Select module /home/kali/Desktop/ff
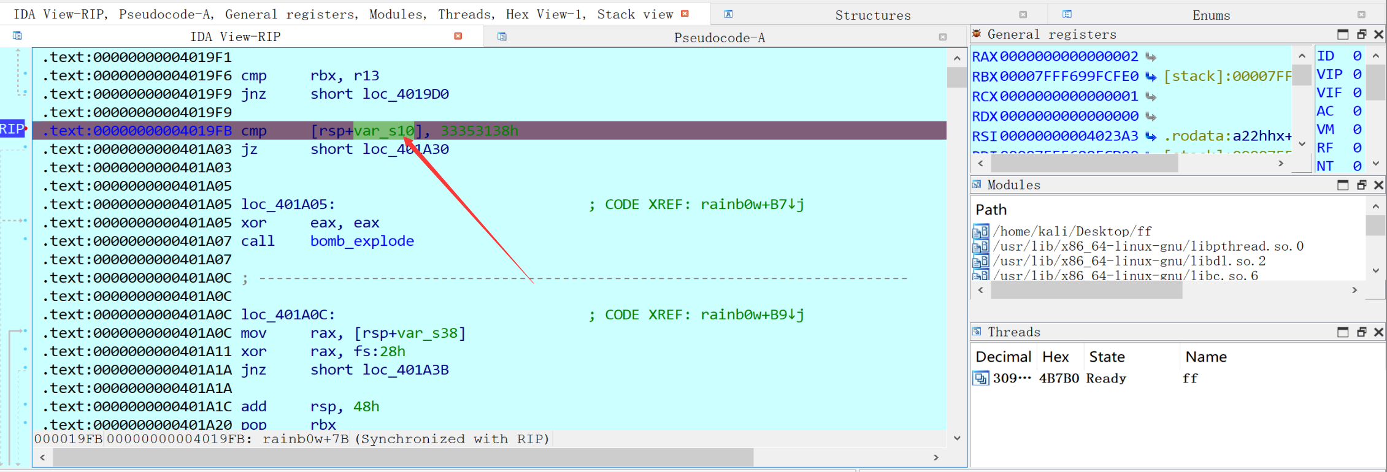 click(1072, 231)
